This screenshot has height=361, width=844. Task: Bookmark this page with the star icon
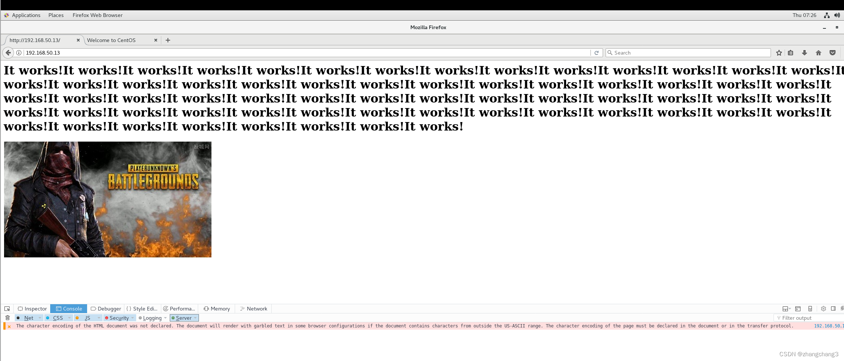(779, 53)
